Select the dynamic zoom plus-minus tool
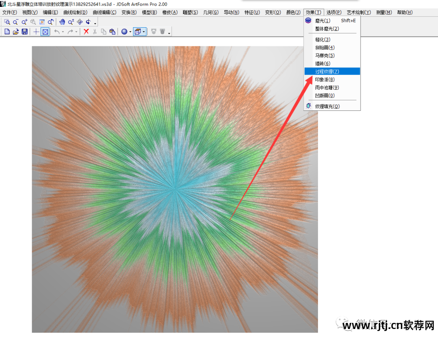The width and height of the screenshot is (438, 344). click(x=71, y=22)
